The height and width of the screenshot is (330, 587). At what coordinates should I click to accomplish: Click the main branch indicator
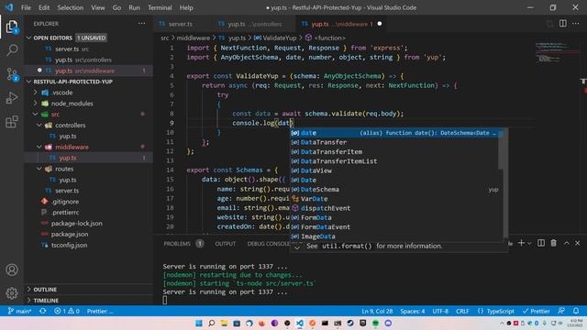(19, 311)
